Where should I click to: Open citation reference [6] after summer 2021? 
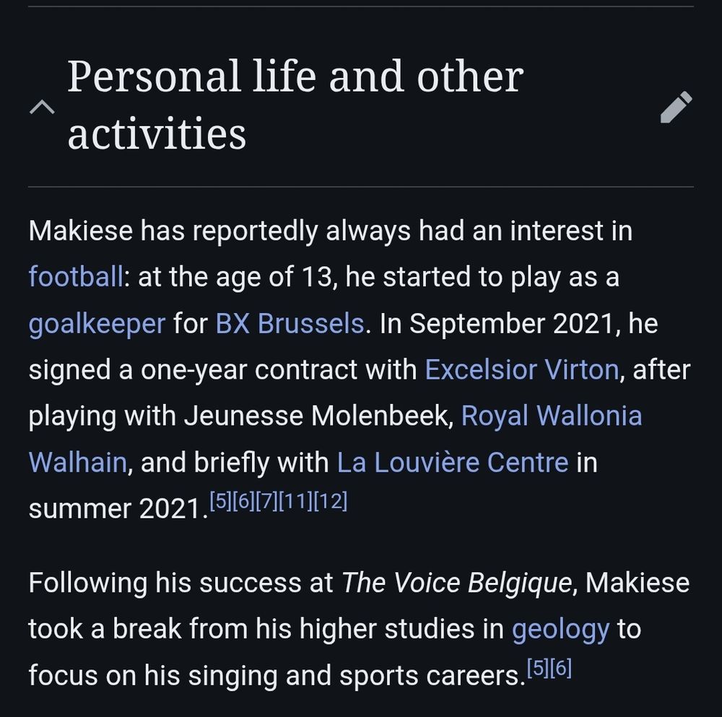(x=241, y=498)
